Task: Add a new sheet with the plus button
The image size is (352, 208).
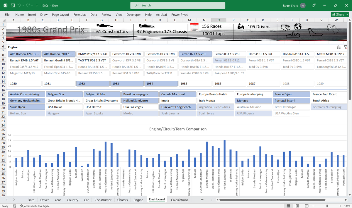Action: (x=202, y=200)
